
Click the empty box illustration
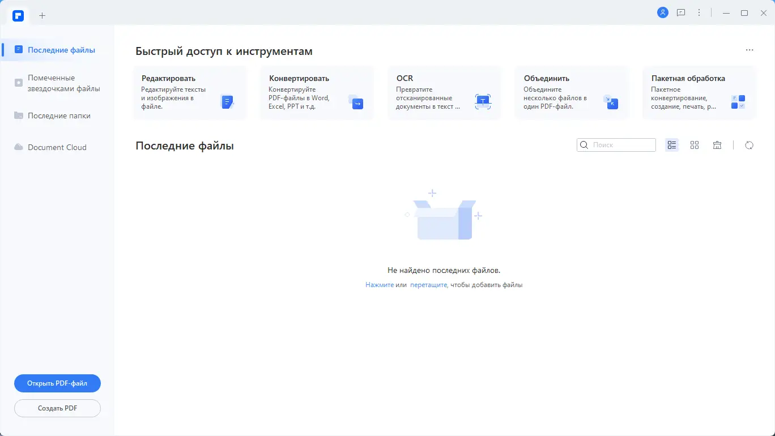coord(444,216)
